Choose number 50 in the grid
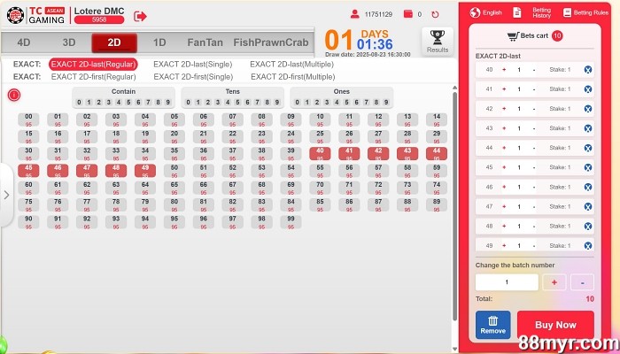This screenshot has height=354, width=620. click(174, 171)
